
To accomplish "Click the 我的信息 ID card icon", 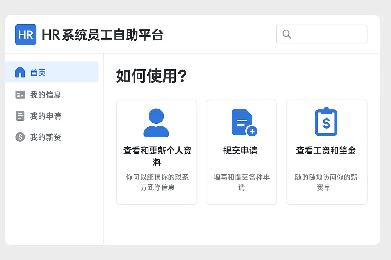I will coord(20,95).
